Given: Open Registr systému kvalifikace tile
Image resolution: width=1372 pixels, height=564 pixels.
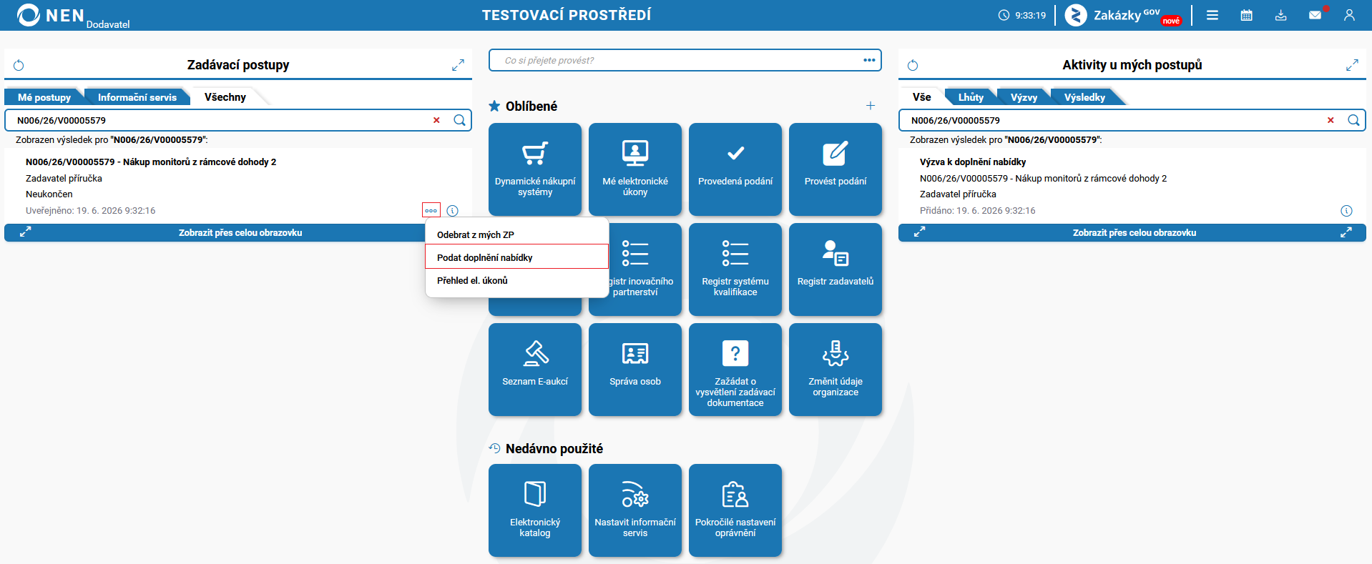Looking at the screenshot, I should (735, 269).
